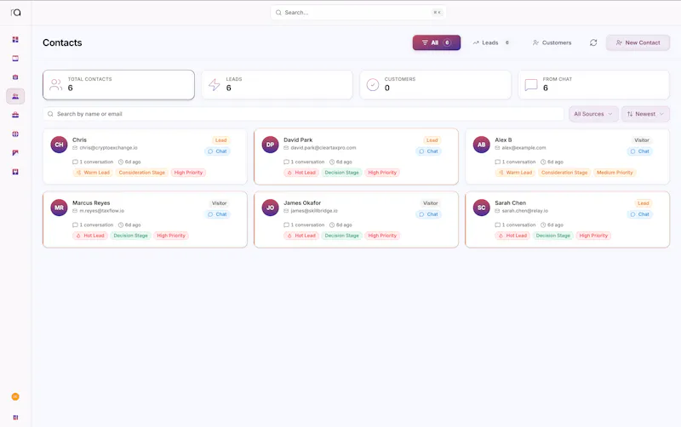Click Decision Stage tag on Sarah Chen card
The width and height of the screenshot is (681, 427).
pyautogui.click(x=552, y=236)
